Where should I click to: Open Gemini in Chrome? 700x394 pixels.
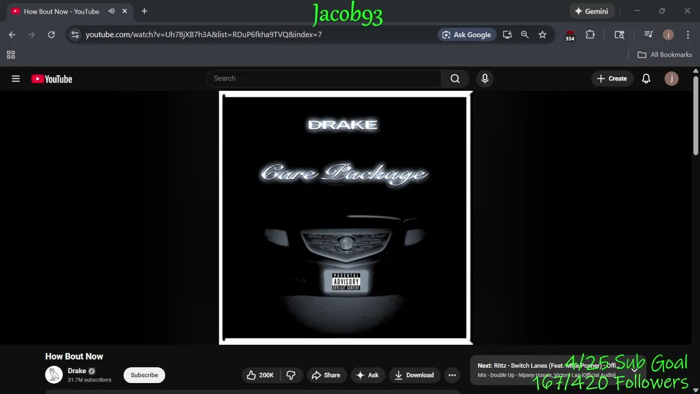[x=592, y=11]
